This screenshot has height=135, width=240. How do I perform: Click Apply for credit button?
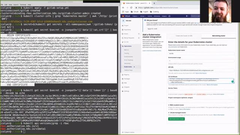tap(152, 29)
